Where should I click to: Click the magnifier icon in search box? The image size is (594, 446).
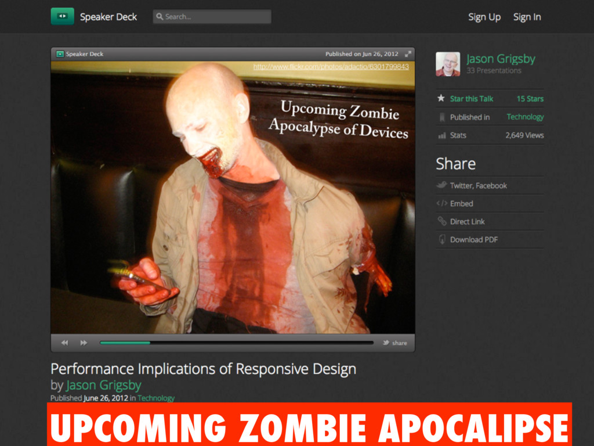point(160,17)
